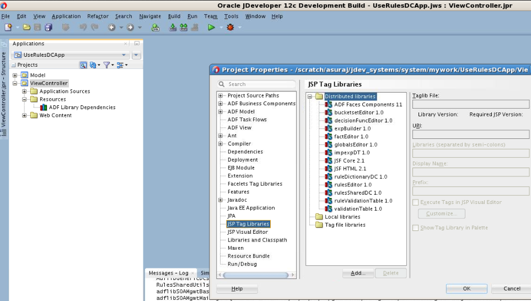Click the Save All toolbar icon
This screenshot has width=531, height=301.
point(49,28)
